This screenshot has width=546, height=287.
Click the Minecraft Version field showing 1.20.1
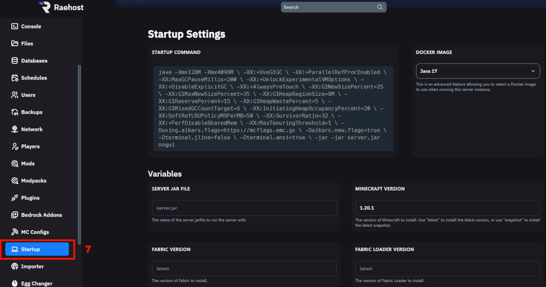click(x=448, y=208)
